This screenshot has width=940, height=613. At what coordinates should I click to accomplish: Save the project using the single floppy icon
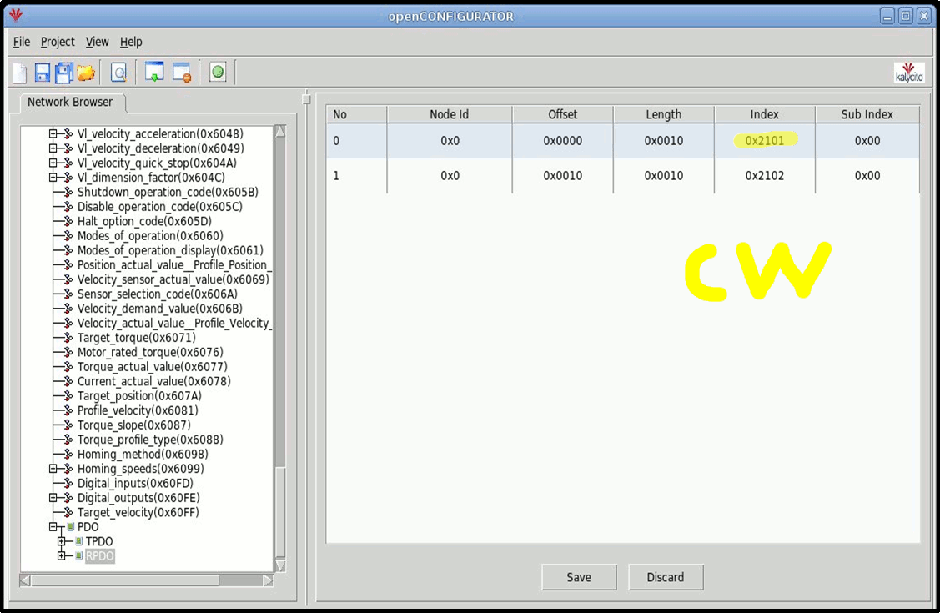point(42,73)
